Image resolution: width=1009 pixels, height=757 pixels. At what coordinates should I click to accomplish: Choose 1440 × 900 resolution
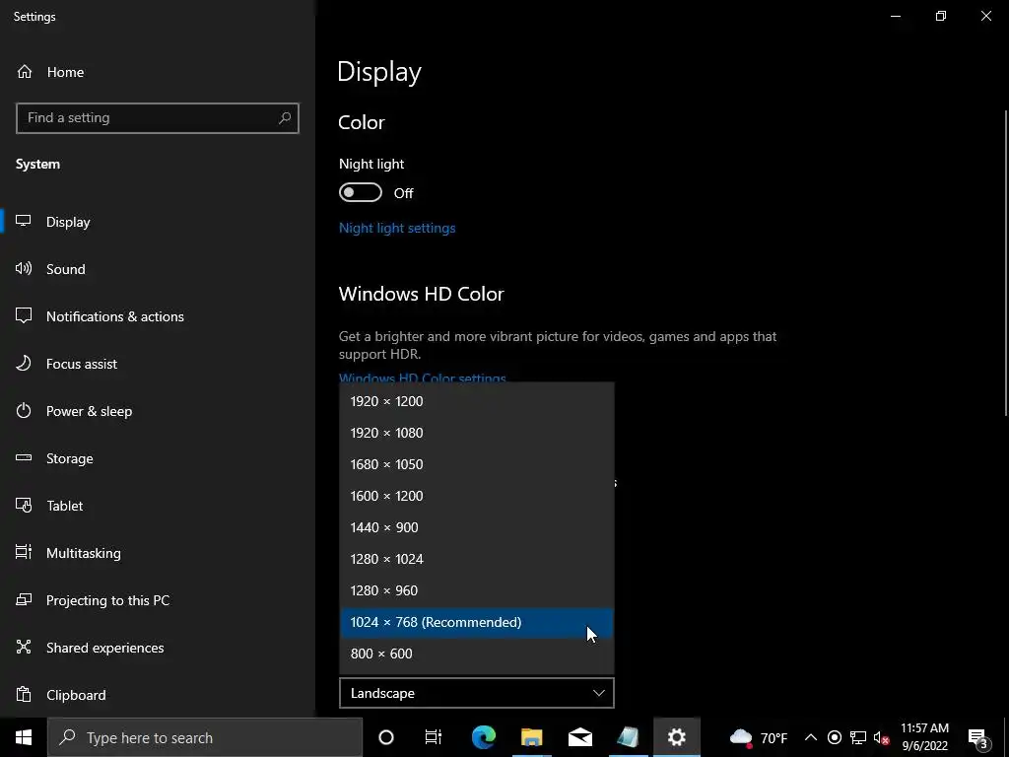[477, 527]
